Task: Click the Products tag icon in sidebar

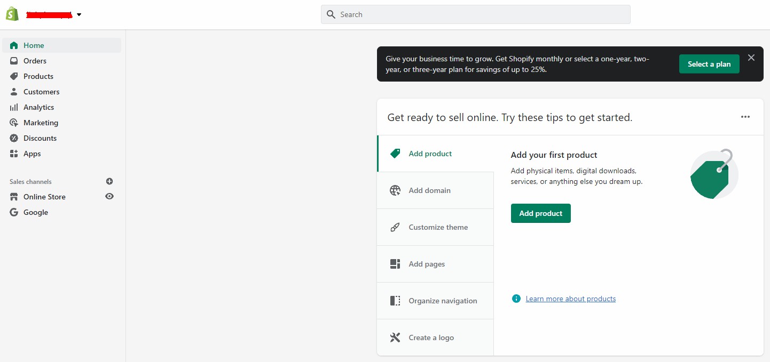Action: tap(14, 76)
